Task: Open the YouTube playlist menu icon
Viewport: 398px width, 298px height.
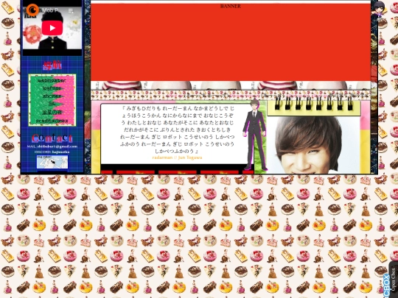Action: (x=71, y=11)
